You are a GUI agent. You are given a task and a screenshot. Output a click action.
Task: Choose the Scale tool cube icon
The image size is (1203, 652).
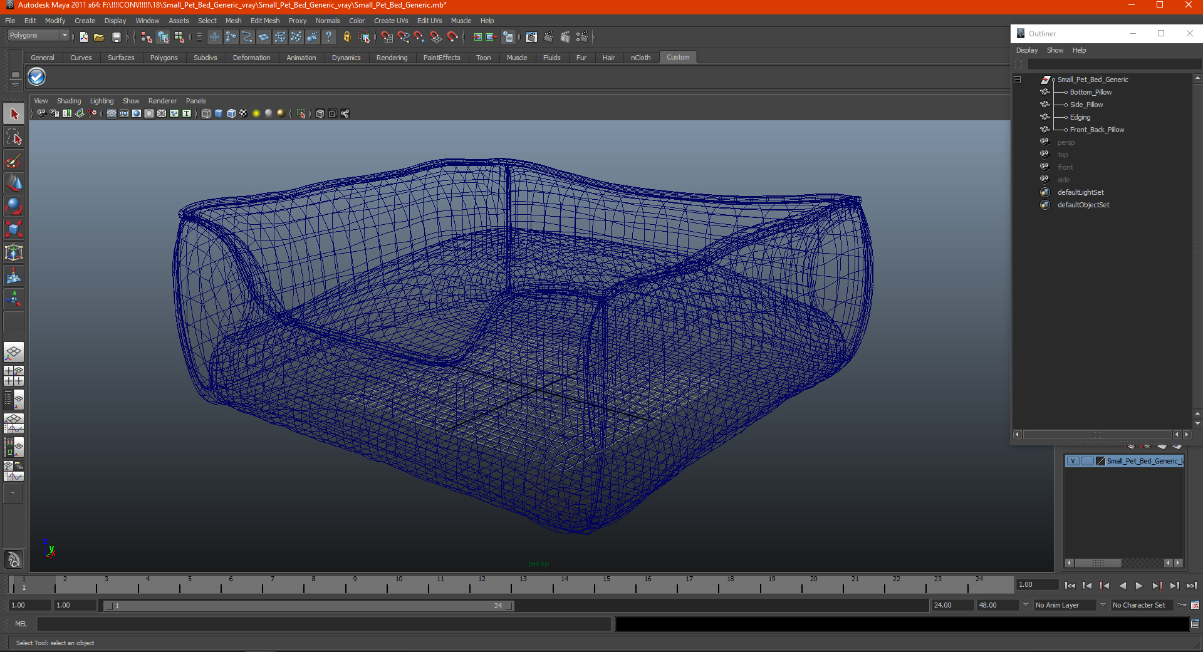click(14, 229)
